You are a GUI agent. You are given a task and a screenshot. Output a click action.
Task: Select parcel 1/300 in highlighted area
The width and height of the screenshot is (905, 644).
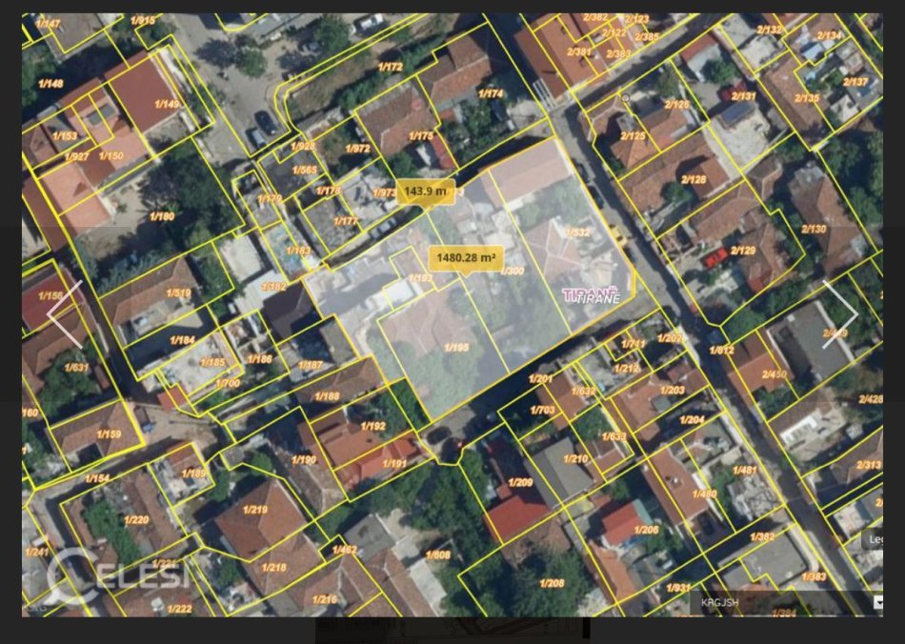(x=513, y=271)
